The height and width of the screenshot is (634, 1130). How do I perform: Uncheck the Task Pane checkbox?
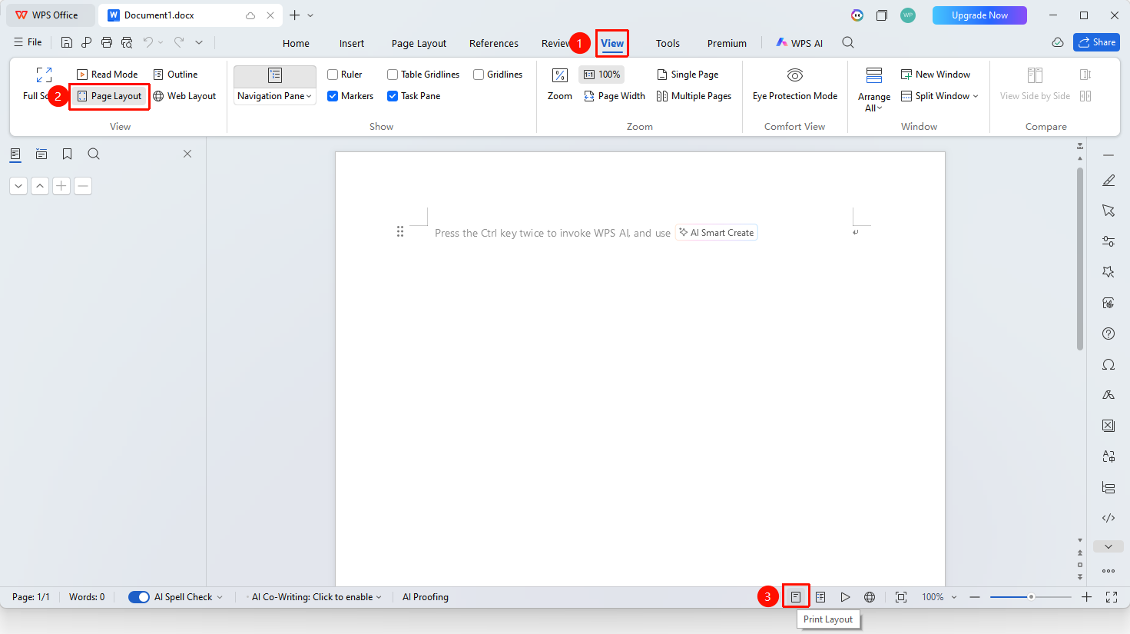393,96
